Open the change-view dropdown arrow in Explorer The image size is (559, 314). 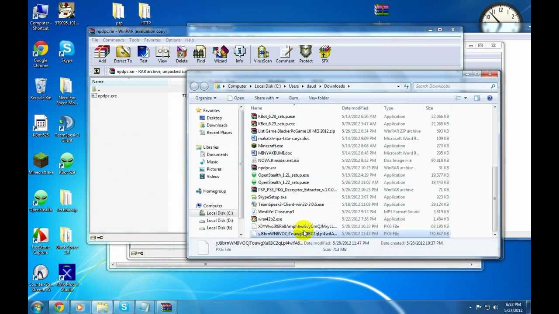[465, 98]
